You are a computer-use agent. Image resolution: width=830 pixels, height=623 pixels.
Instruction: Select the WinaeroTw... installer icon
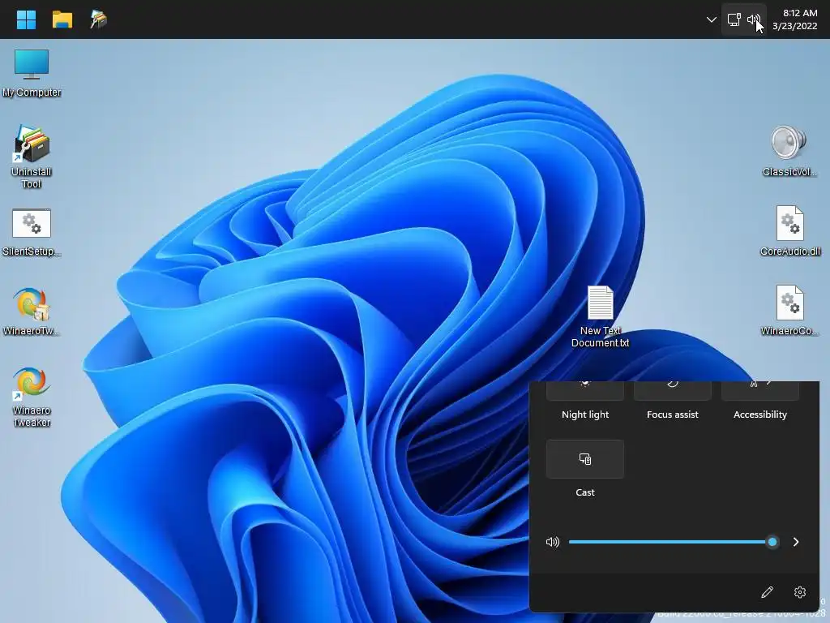(32, 312)
